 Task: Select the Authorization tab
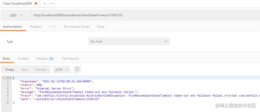12,27
